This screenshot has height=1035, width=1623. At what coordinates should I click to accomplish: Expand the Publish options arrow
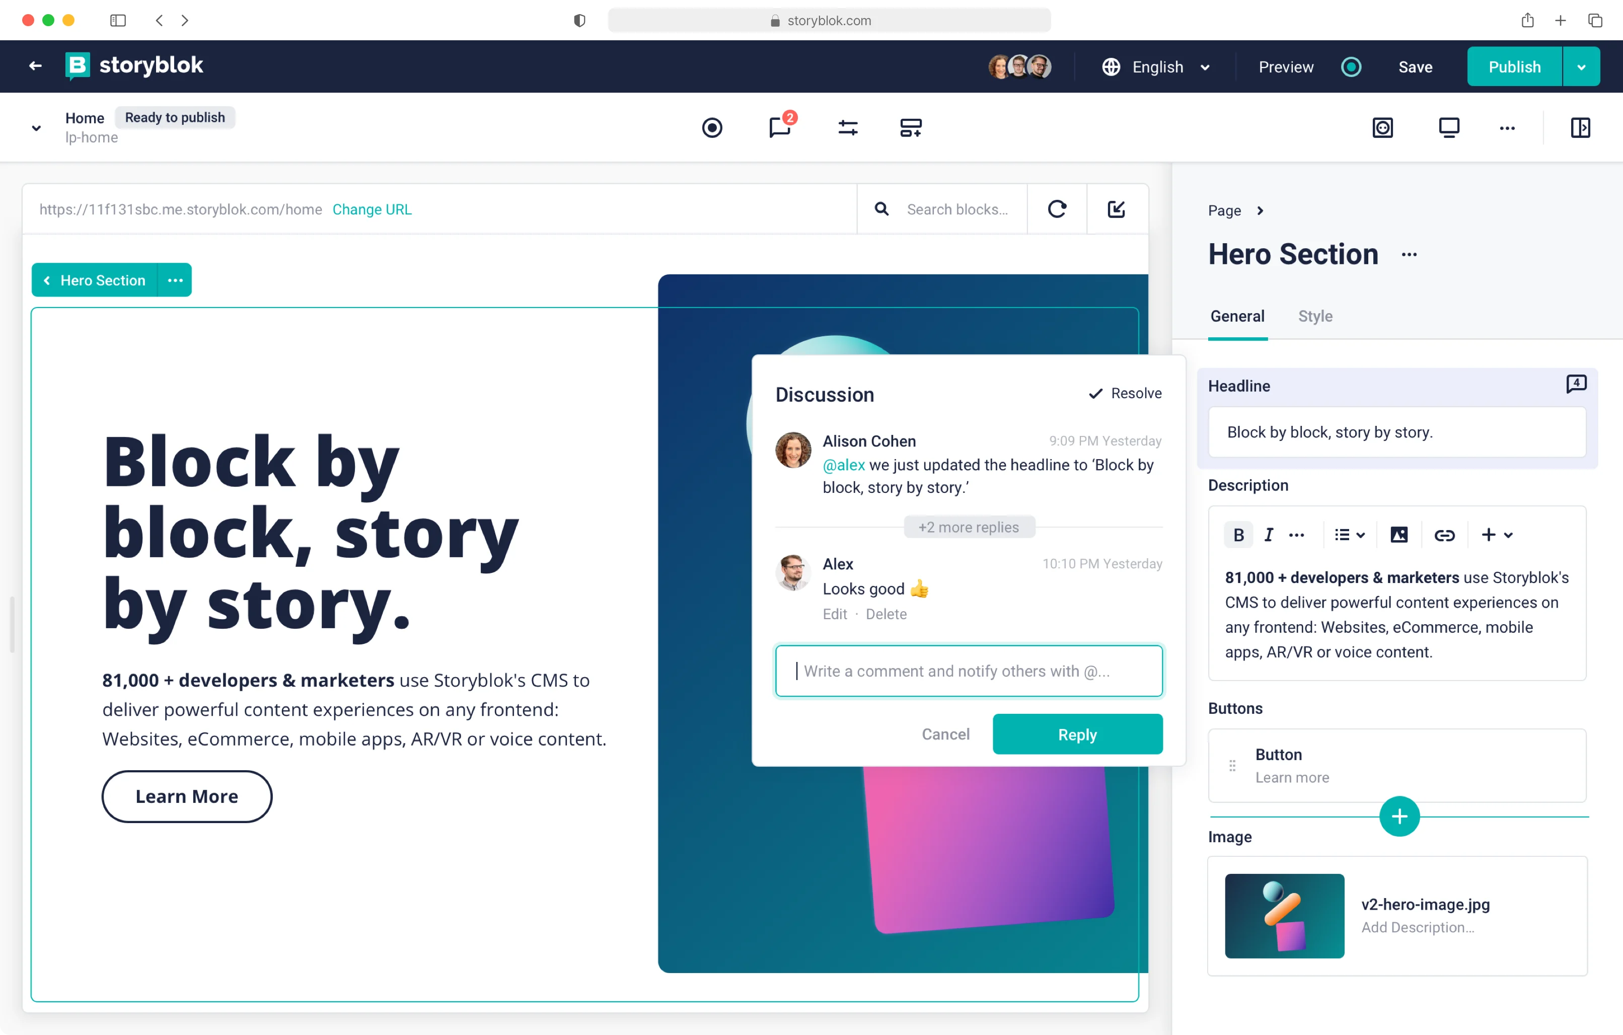[1581, 67]
